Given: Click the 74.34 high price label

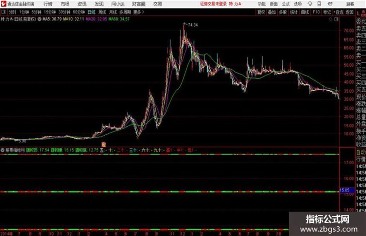Looking at the screenshot, I should click(x=193, y=25).
